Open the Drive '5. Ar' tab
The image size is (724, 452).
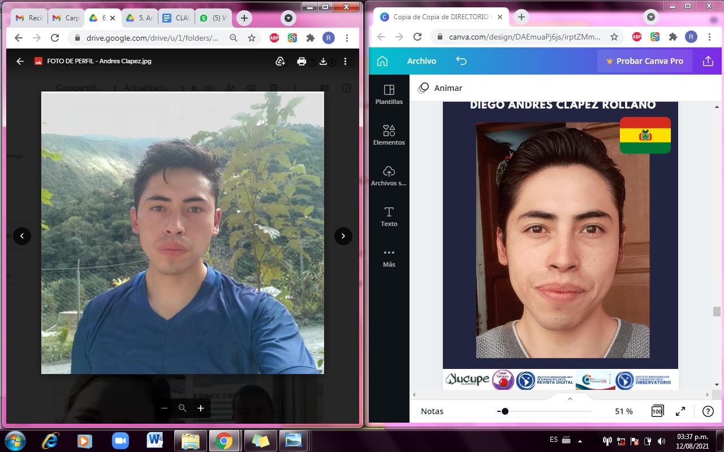click(139, 18)
